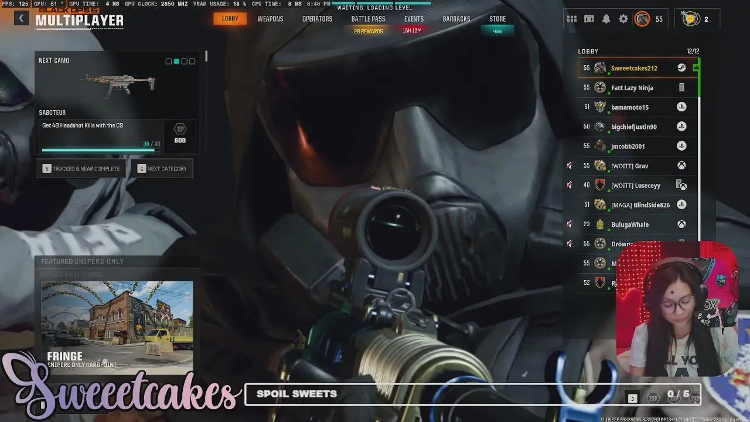Screen dimensions: 750x422
Task: Select player bamamoto15
Action: (x=630, y=107)
